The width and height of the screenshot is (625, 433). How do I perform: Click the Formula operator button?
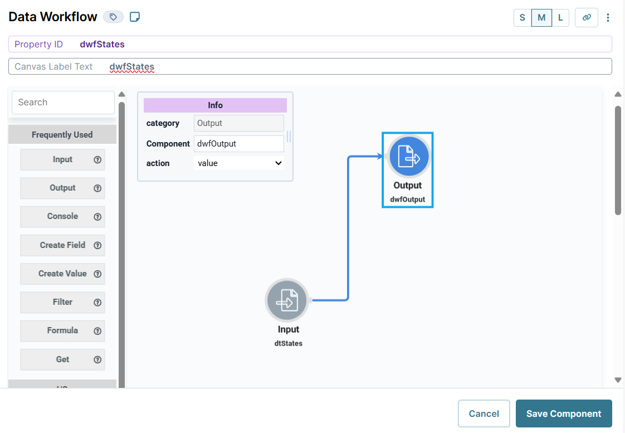pos(62,331)
